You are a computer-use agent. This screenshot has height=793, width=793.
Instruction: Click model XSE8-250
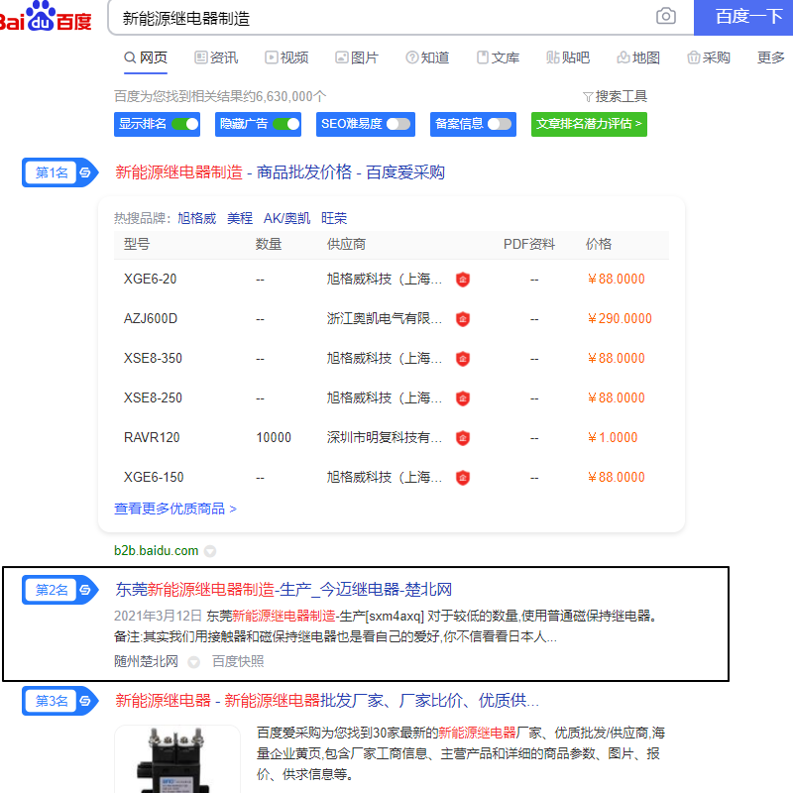153,398
